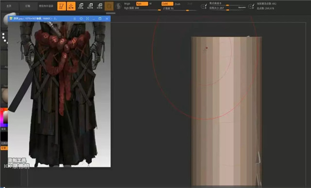The width and height of the screenshot is (311, 188).
Task: Toggle the Zcut mode button
Action: pyautogui.click(x=190, y=4)
